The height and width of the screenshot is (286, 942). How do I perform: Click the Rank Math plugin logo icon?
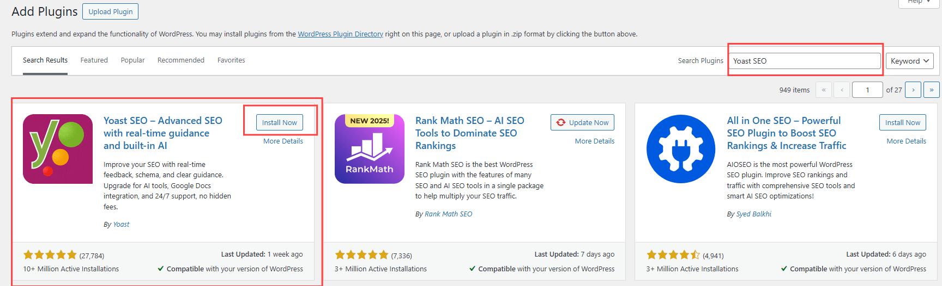coord(370,149)
